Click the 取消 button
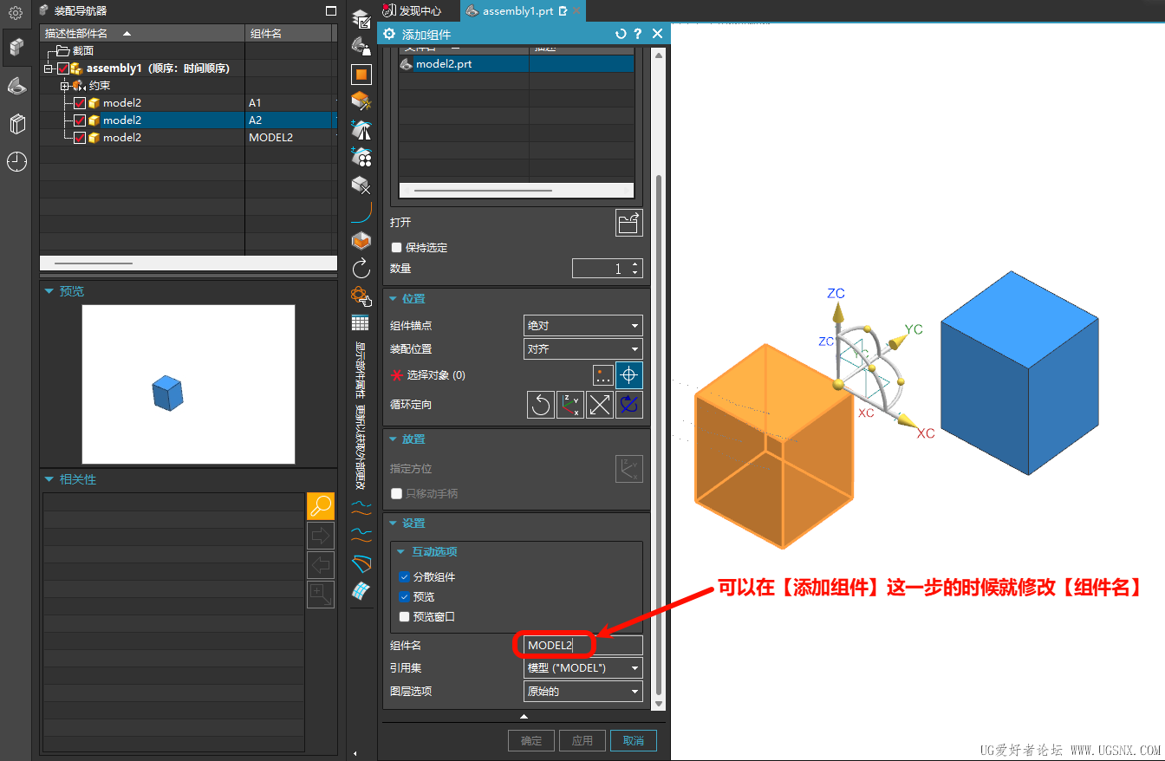Screen dimensions: 1165x761 click(x=633, y=740)
